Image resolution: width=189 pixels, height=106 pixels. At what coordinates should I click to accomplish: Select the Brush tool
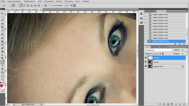[2, 38]
